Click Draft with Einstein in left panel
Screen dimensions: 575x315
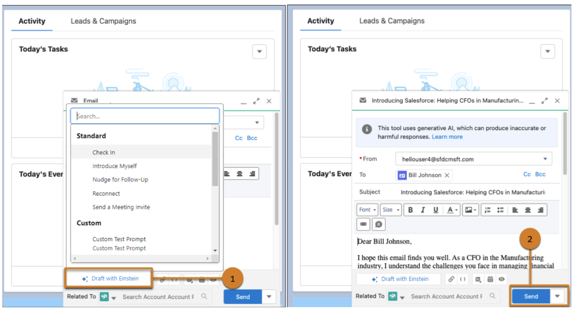pos(109,278)
